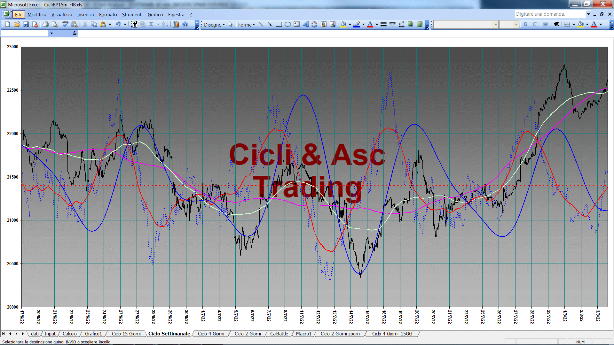This screenshot has width=614, height=345.
Task: Open the help question box dropdown
Action: pyautogui.click(x=588, y=14)
